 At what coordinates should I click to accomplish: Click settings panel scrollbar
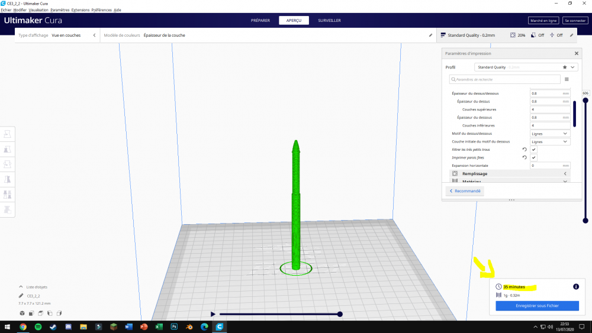pos(574,114)
